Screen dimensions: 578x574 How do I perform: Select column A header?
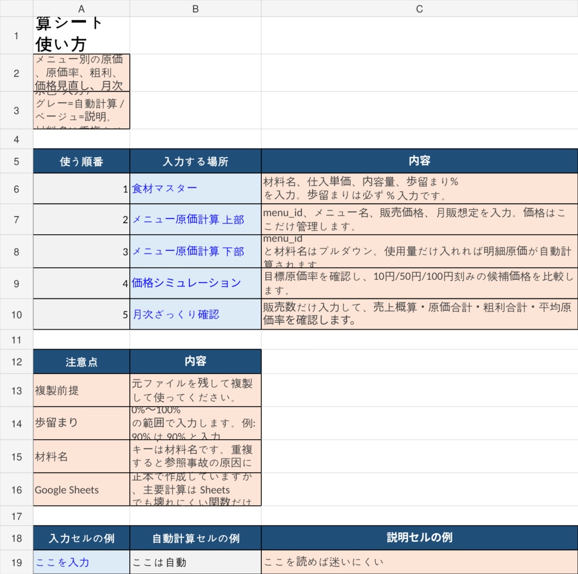point(81,8)
